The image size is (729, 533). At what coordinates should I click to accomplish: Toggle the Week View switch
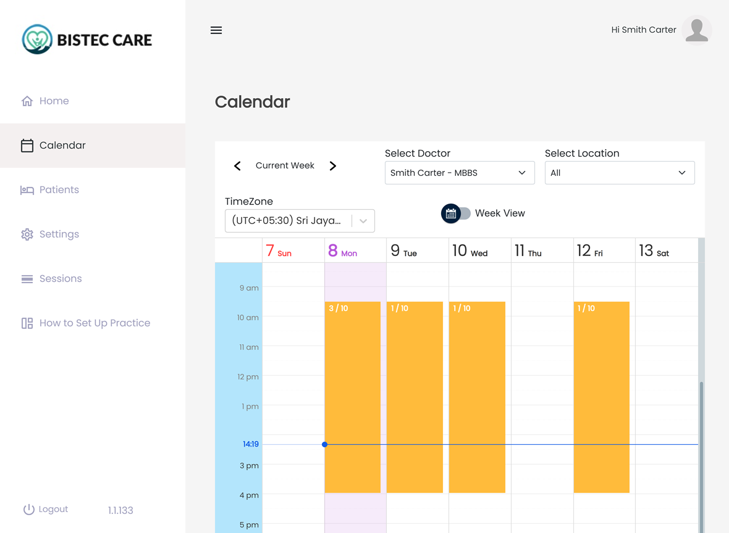tap(457, 213)
